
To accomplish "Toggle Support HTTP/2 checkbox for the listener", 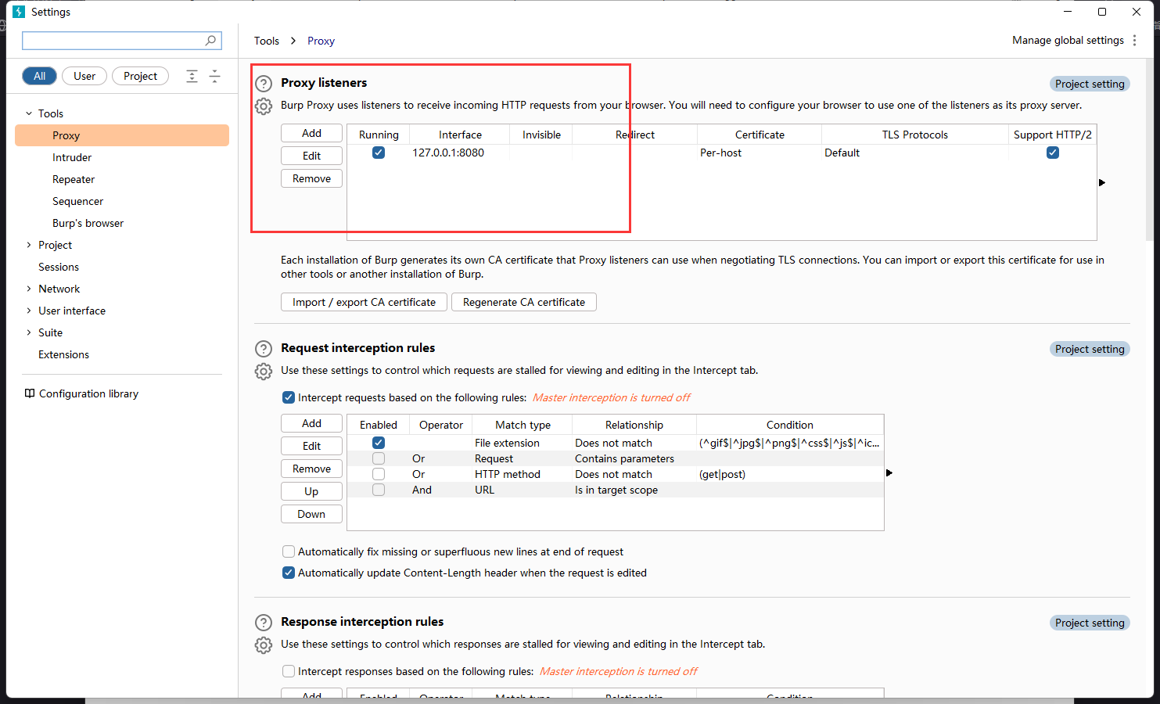I will [1053, 153].
